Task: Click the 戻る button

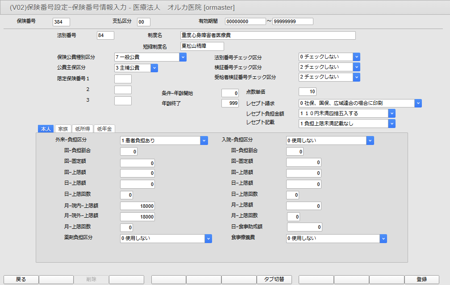Action: (x=21, y=279)
